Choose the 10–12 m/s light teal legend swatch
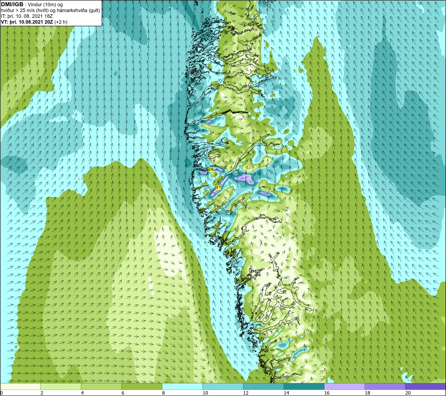This screenshot has height=396, width=446. tap(223, 386)
